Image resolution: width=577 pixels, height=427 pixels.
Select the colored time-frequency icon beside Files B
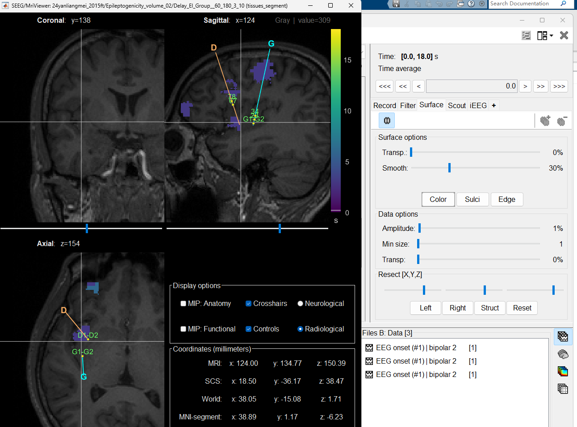(x=563, y=371)
